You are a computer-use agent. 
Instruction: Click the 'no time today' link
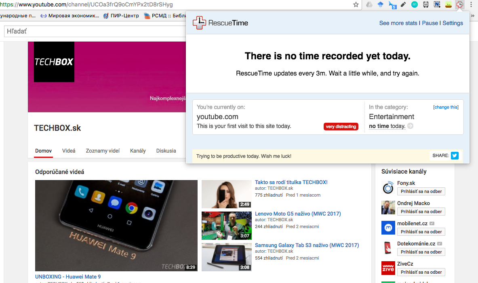coord(387,126)
